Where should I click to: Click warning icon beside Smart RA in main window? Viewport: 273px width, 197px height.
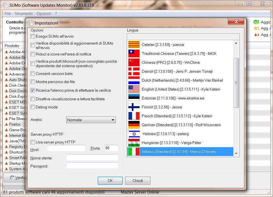click(6, 158)
